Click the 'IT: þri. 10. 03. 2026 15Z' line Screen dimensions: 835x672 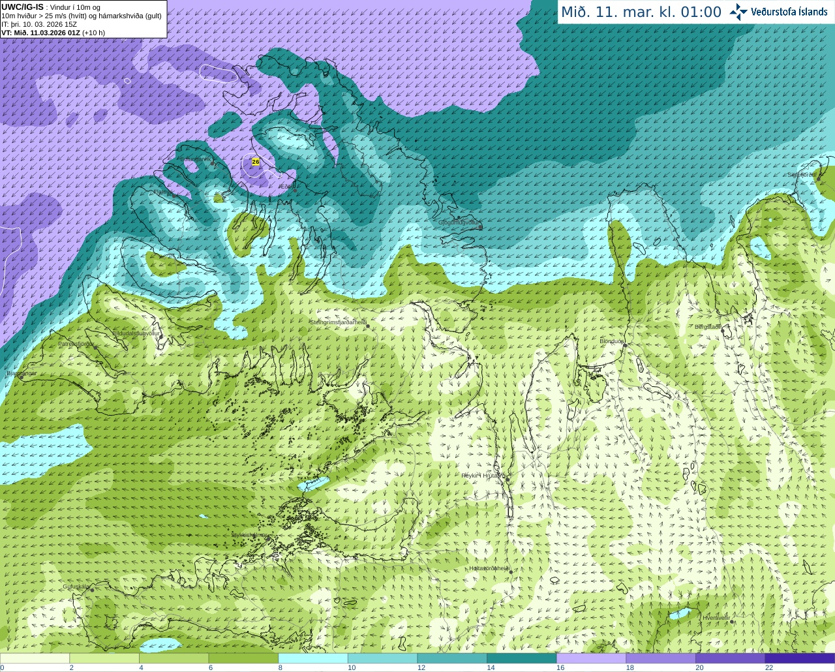(39, 24)
